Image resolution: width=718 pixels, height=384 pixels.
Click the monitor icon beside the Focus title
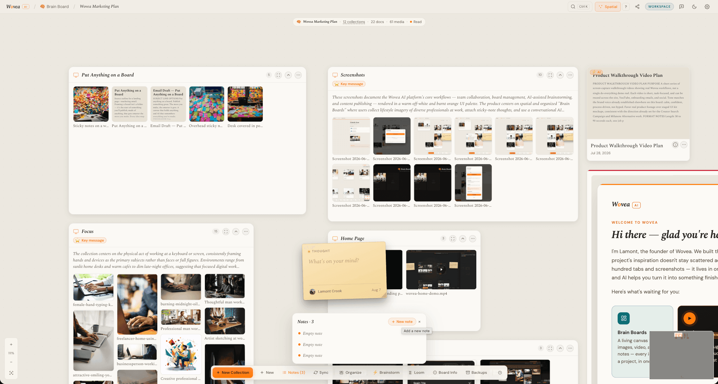tap(76, 231)
